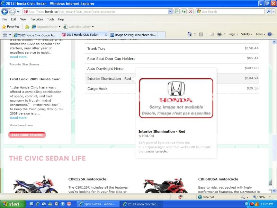Click the system clock 11:26 PM

(x=267, y=204)
